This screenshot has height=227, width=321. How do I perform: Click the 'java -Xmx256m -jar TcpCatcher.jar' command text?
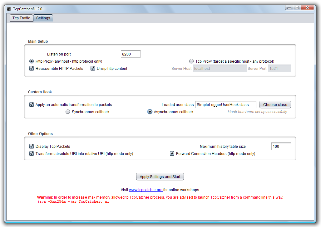(73, 202)
